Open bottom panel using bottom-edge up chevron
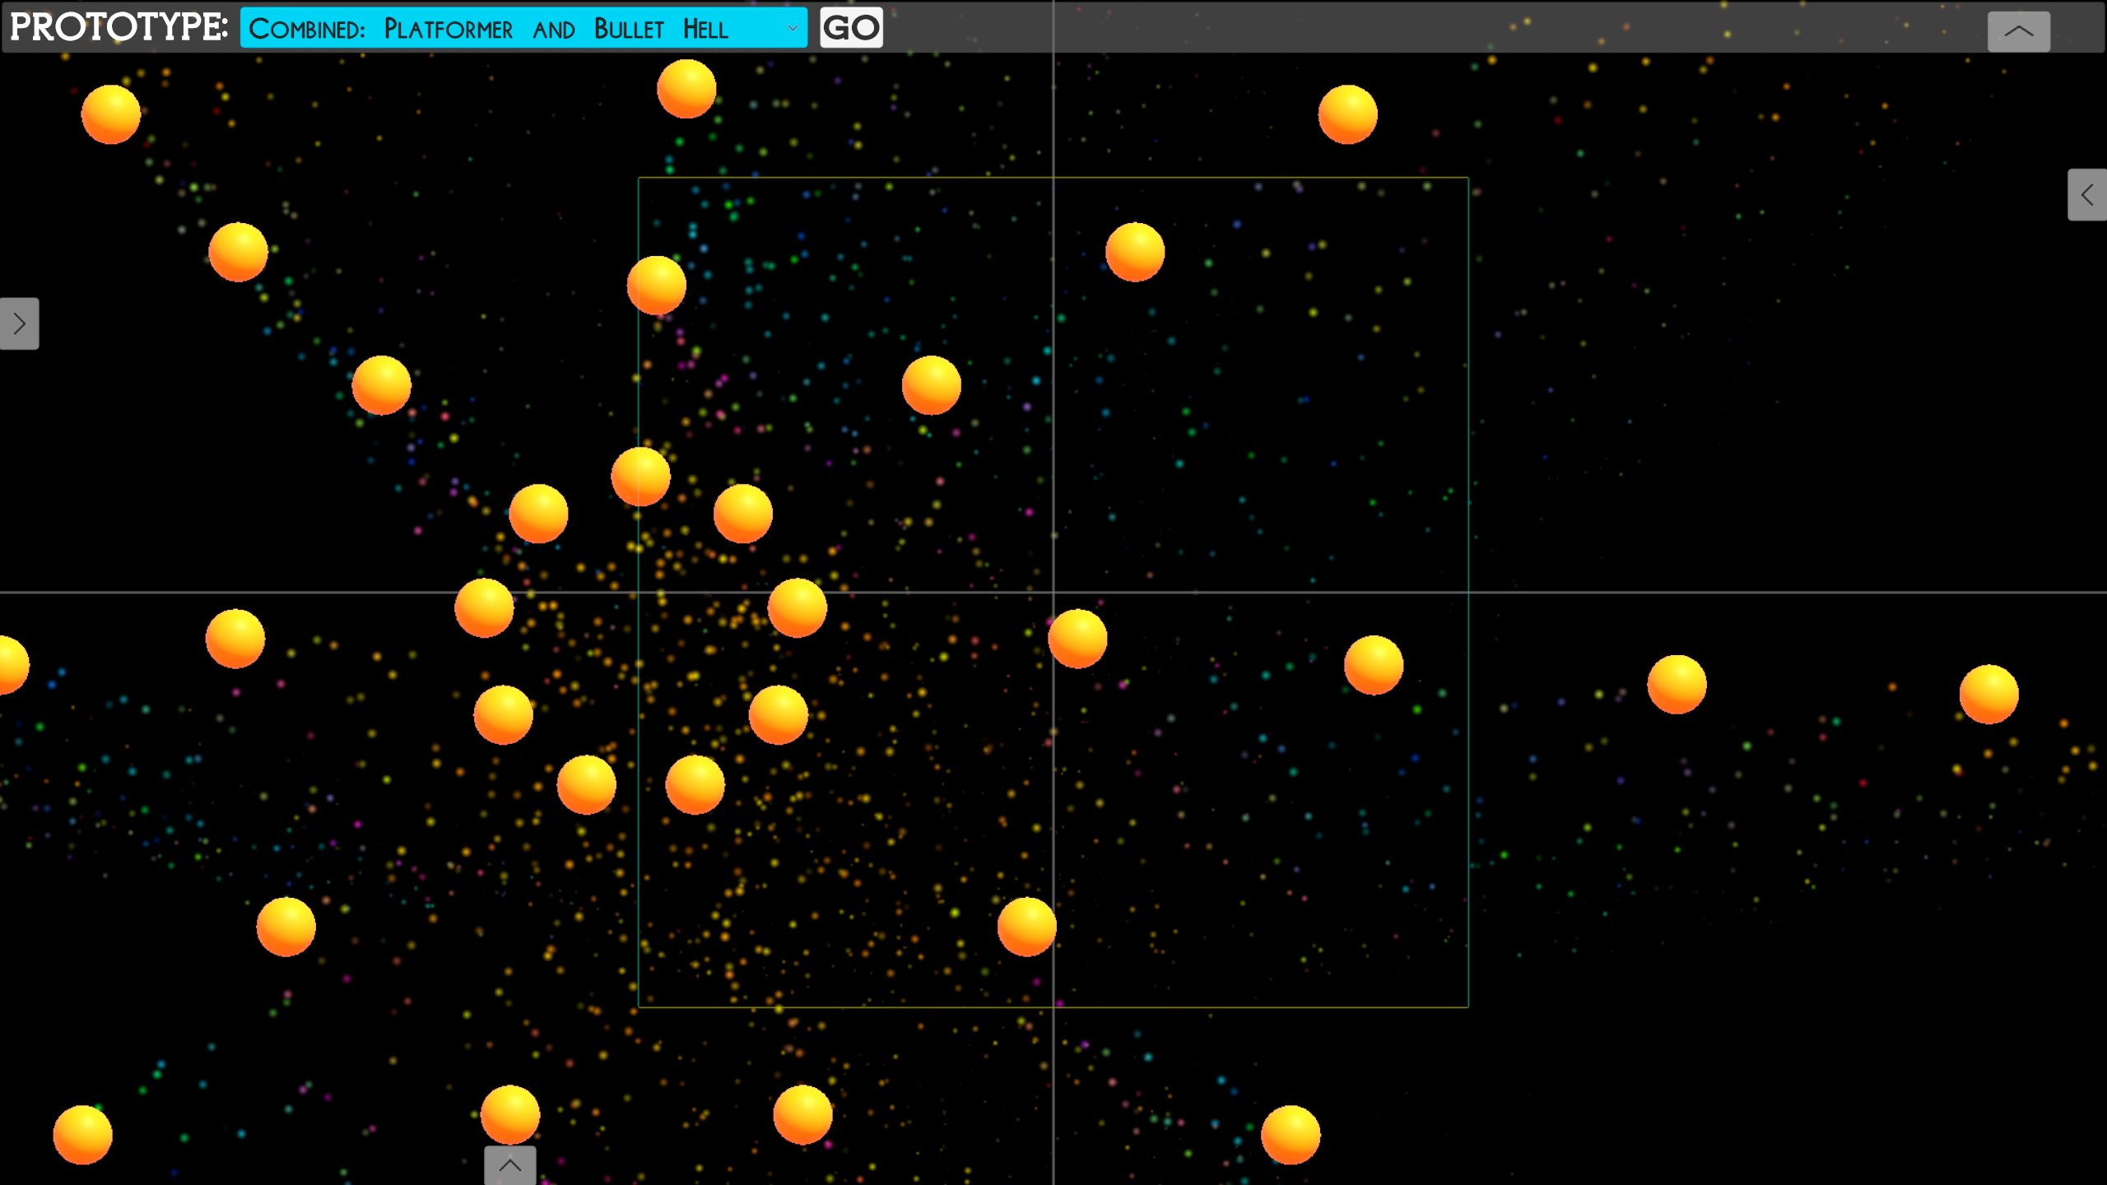2107x1185 pixels. coord(509,1165)
